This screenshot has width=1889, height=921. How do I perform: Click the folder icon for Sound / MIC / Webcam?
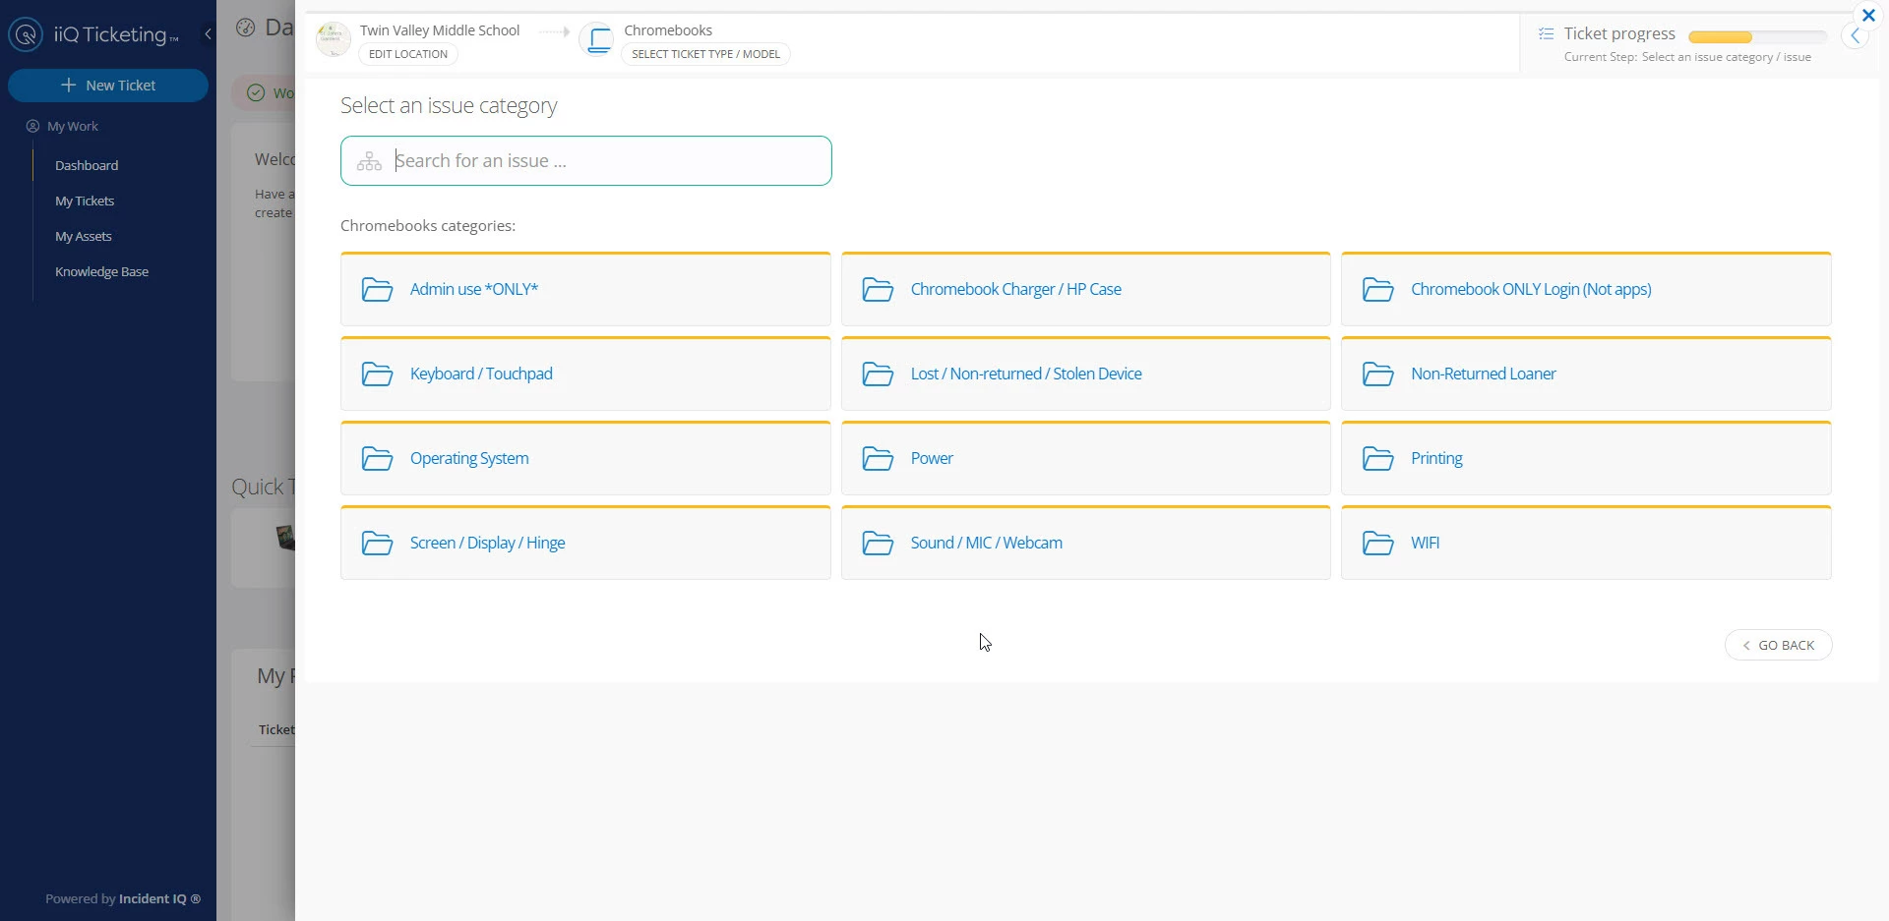[878, 544]
